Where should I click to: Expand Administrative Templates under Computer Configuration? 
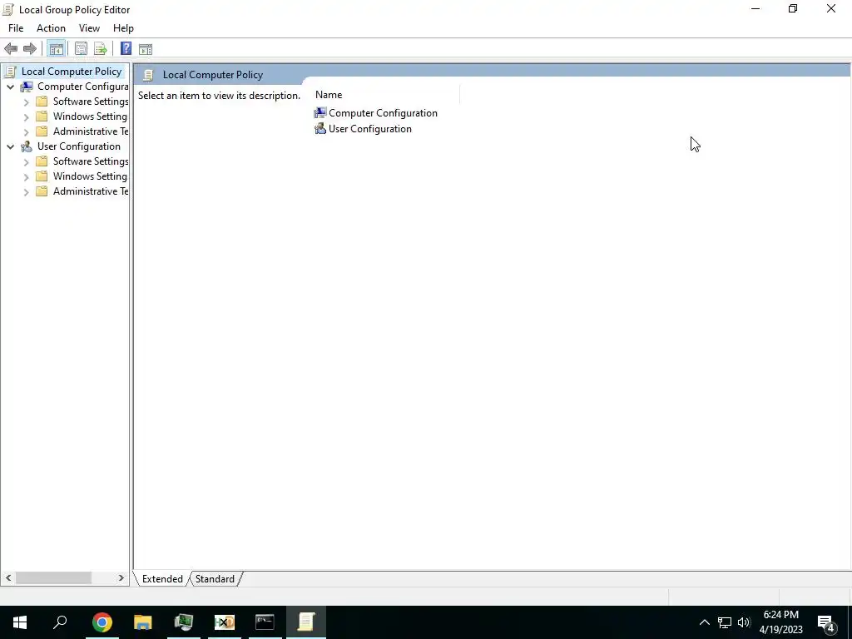point(26,132)
